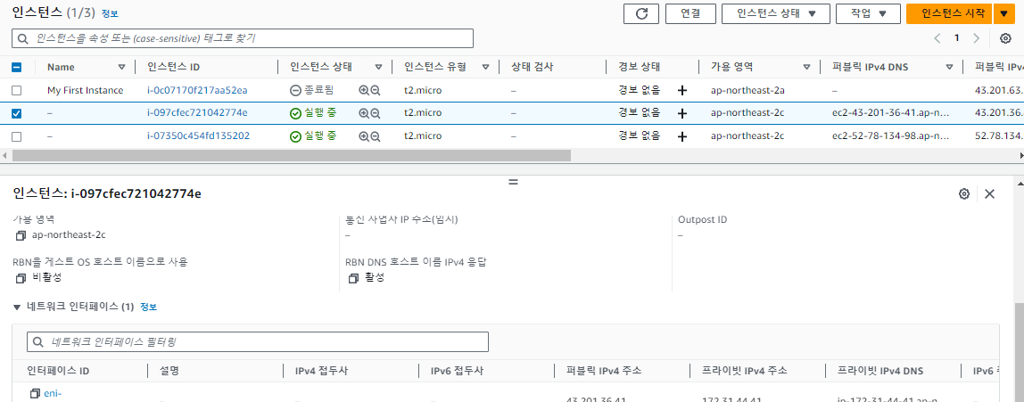Screen dimensions: 1024x402
Task: Open the 작업 actions dropdown
Action: coord(868,13)
